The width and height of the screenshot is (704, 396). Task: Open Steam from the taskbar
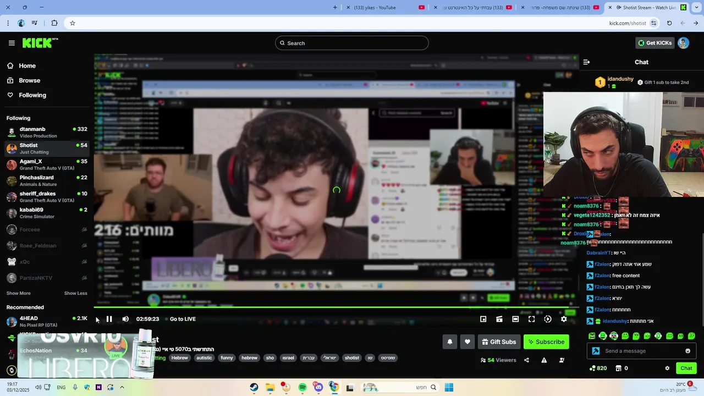click(x=254, y=387)
